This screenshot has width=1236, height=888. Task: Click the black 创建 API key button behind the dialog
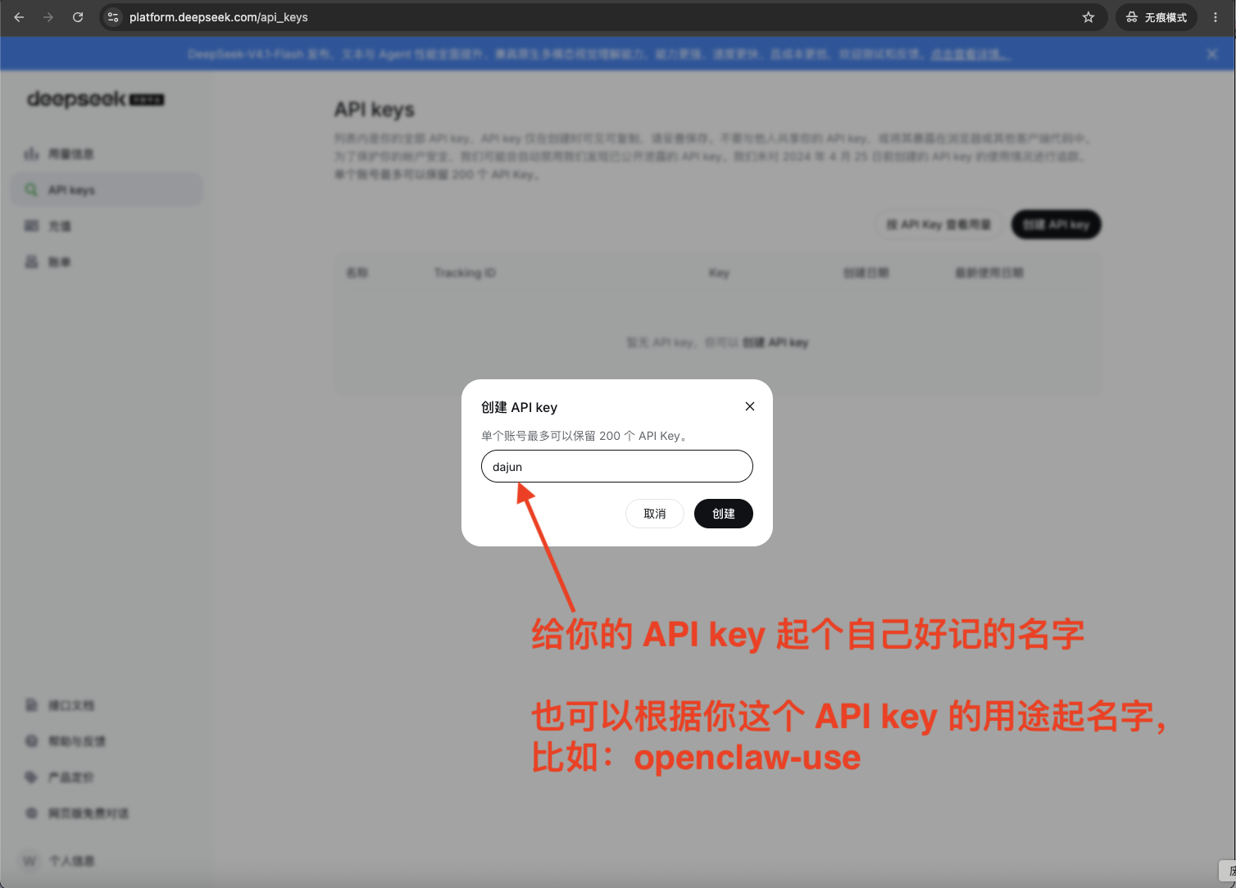click(x=1056, y=224)
